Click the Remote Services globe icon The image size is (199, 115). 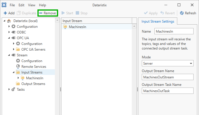click(18, 66)
